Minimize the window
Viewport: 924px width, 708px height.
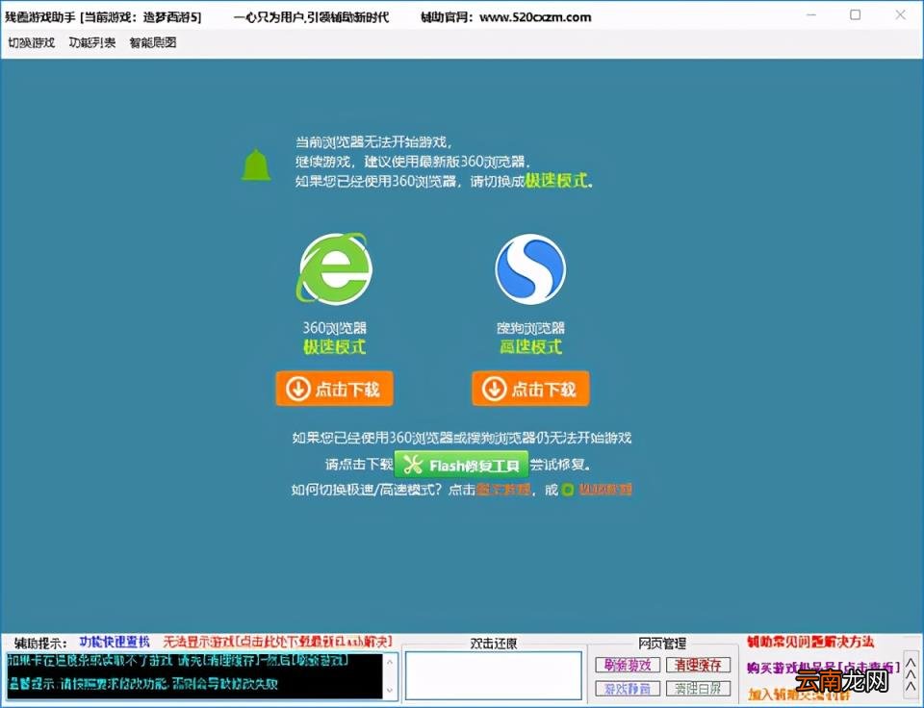pos(810,14)
